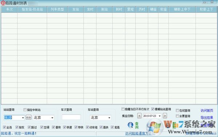Toggle the 快速 train type
Image resolution: width=218 pixels, height=137 pixels.
coord(64,127)
